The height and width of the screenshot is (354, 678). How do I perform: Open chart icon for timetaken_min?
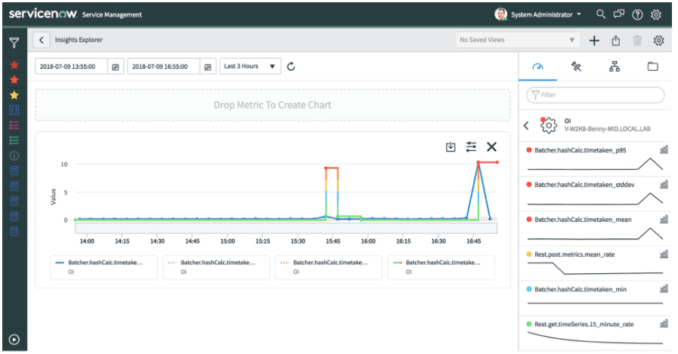pyautogui.click(x=664, y=289)
